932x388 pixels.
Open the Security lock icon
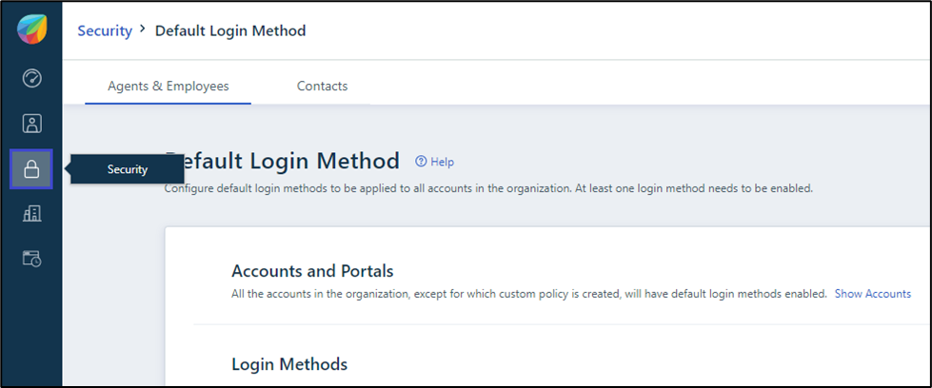pyautogui.click(x=31, y=169)
